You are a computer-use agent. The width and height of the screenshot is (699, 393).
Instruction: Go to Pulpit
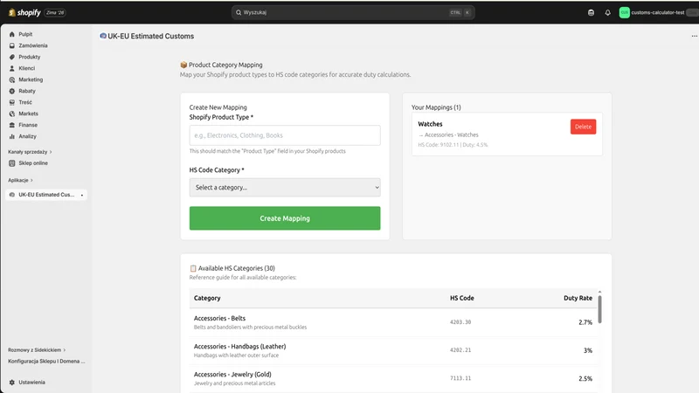[x=25, y=34]
